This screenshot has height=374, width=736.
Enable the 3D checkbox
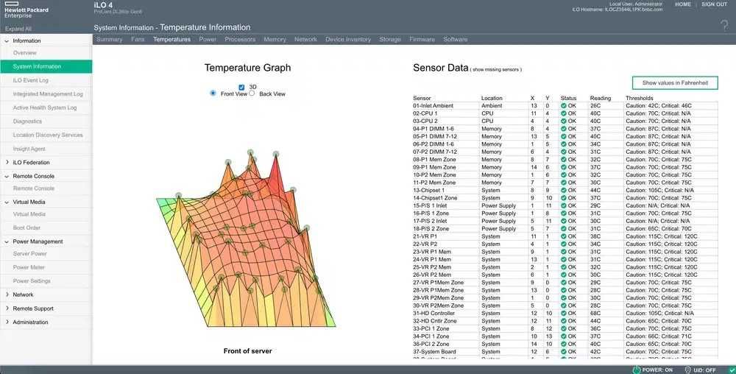[241, 88]
